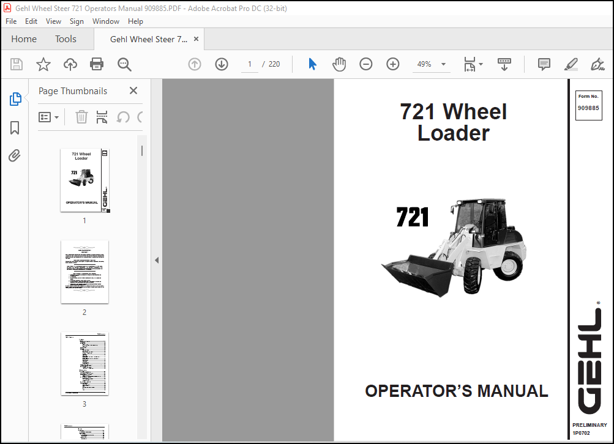Open the Bookmarks sidebar panel
Viewport: 614px width, 444px height.
[x=15, y=128]
